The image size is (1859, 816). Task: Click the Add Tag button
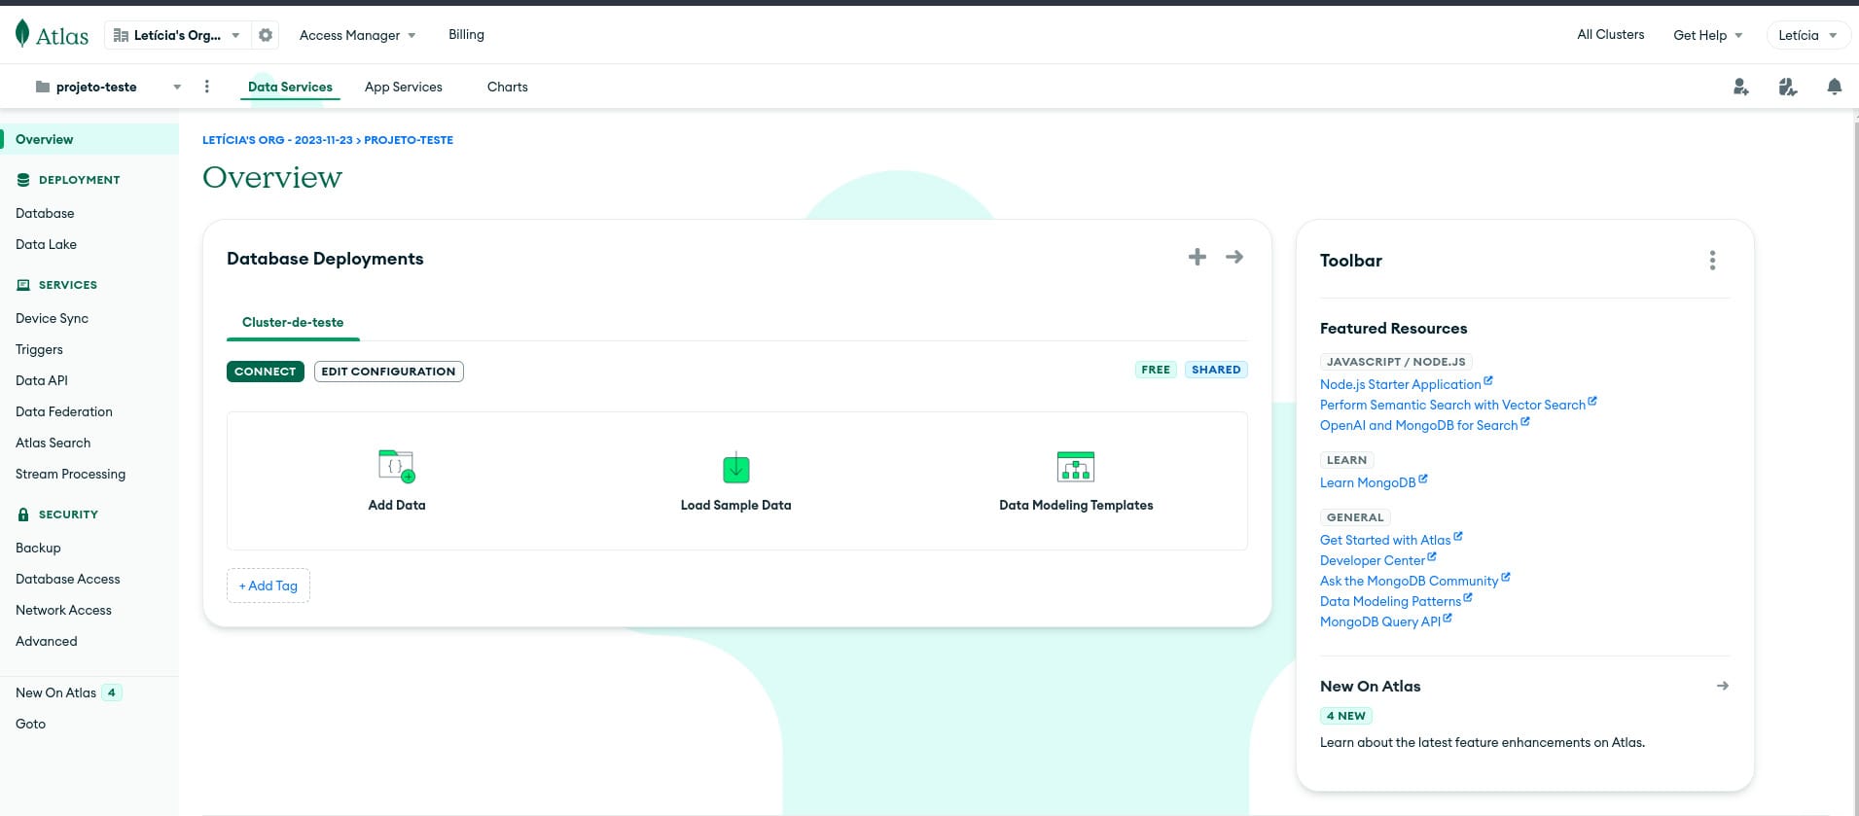point(268,585)
